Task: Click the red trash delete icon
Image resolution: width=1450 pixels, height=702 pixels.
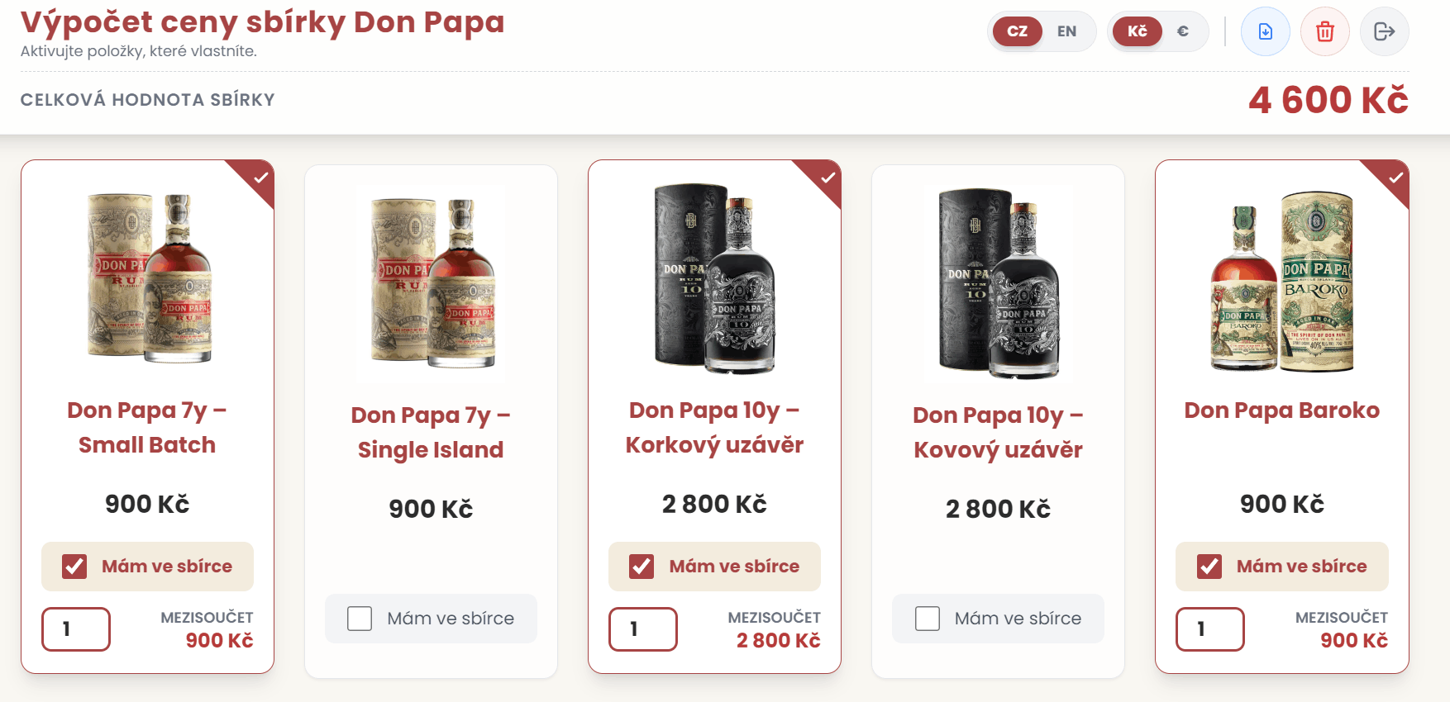Action: 1324,31
